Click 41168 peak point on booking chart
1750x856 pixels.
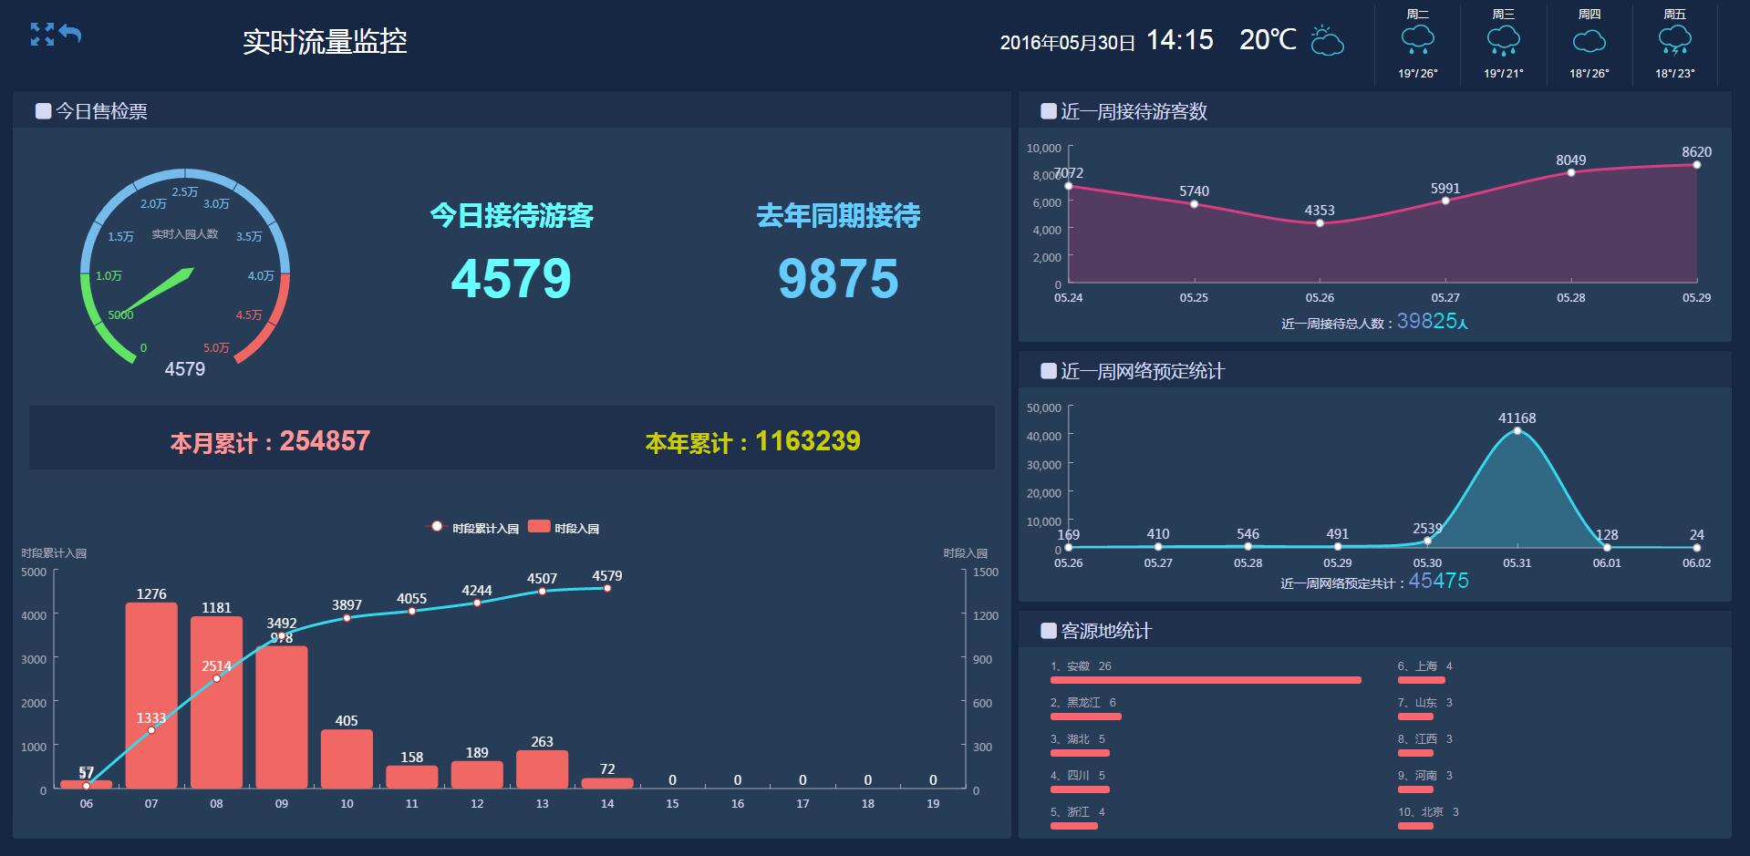click(x=1517, y=431)
